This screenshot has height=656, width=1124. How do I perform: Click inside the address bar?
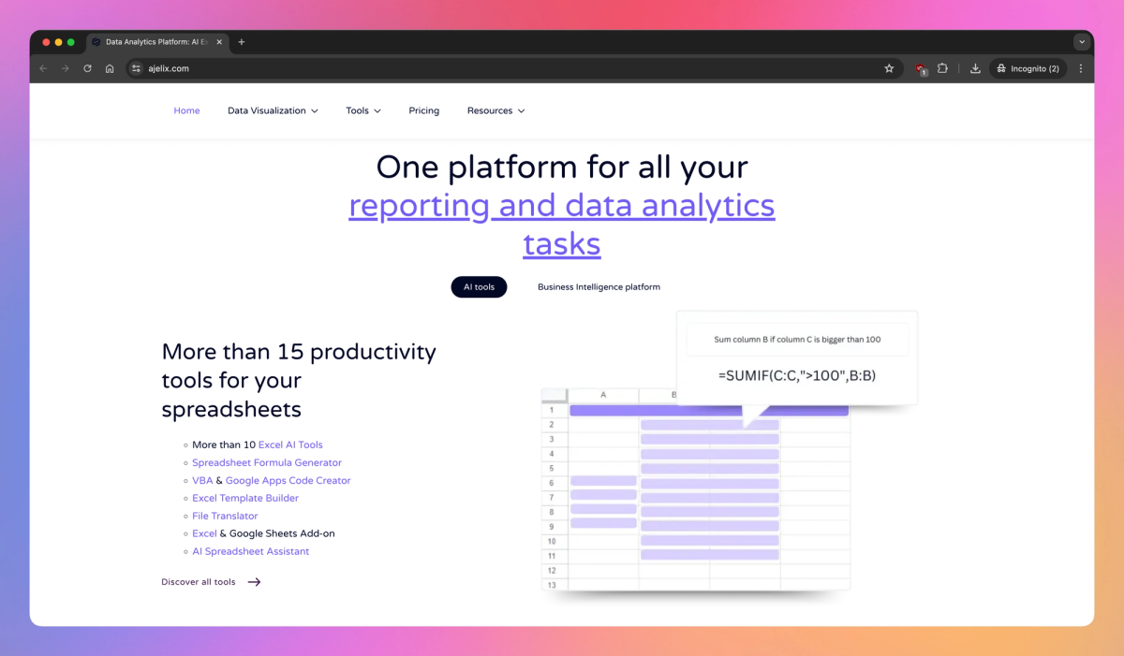(x=375, y=67)
